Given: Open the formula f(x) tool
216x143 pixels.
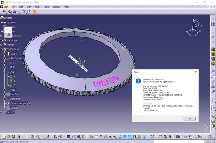Looking at the screenshot, I should coord(55,137).
